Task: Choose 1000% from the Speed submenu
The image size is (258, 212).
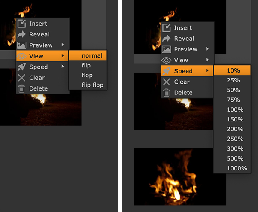Action: click(x=236, y=168)
